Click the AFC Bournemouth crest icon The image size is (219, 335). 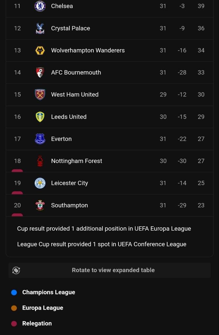(40, 73)
